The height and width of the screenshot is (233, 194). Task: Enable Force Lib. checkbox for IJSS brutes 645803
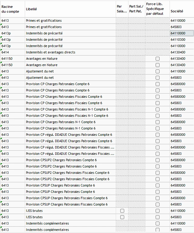157,217
